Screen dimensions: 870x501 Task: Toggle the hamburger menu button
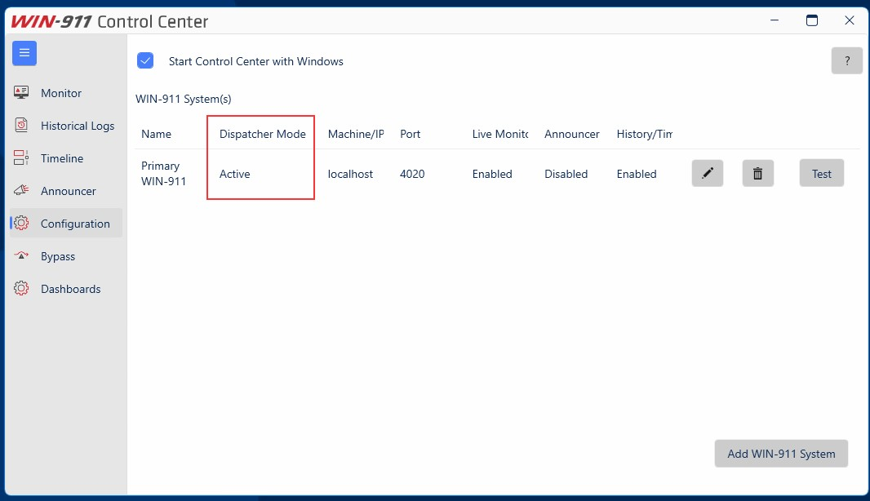tap(24, 53)
